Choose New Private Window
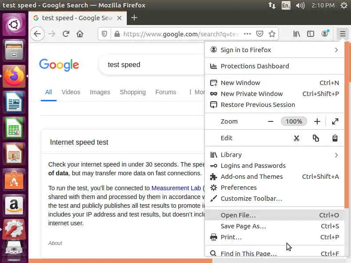This screenshot has height=263, width=351. pos(275,94)
